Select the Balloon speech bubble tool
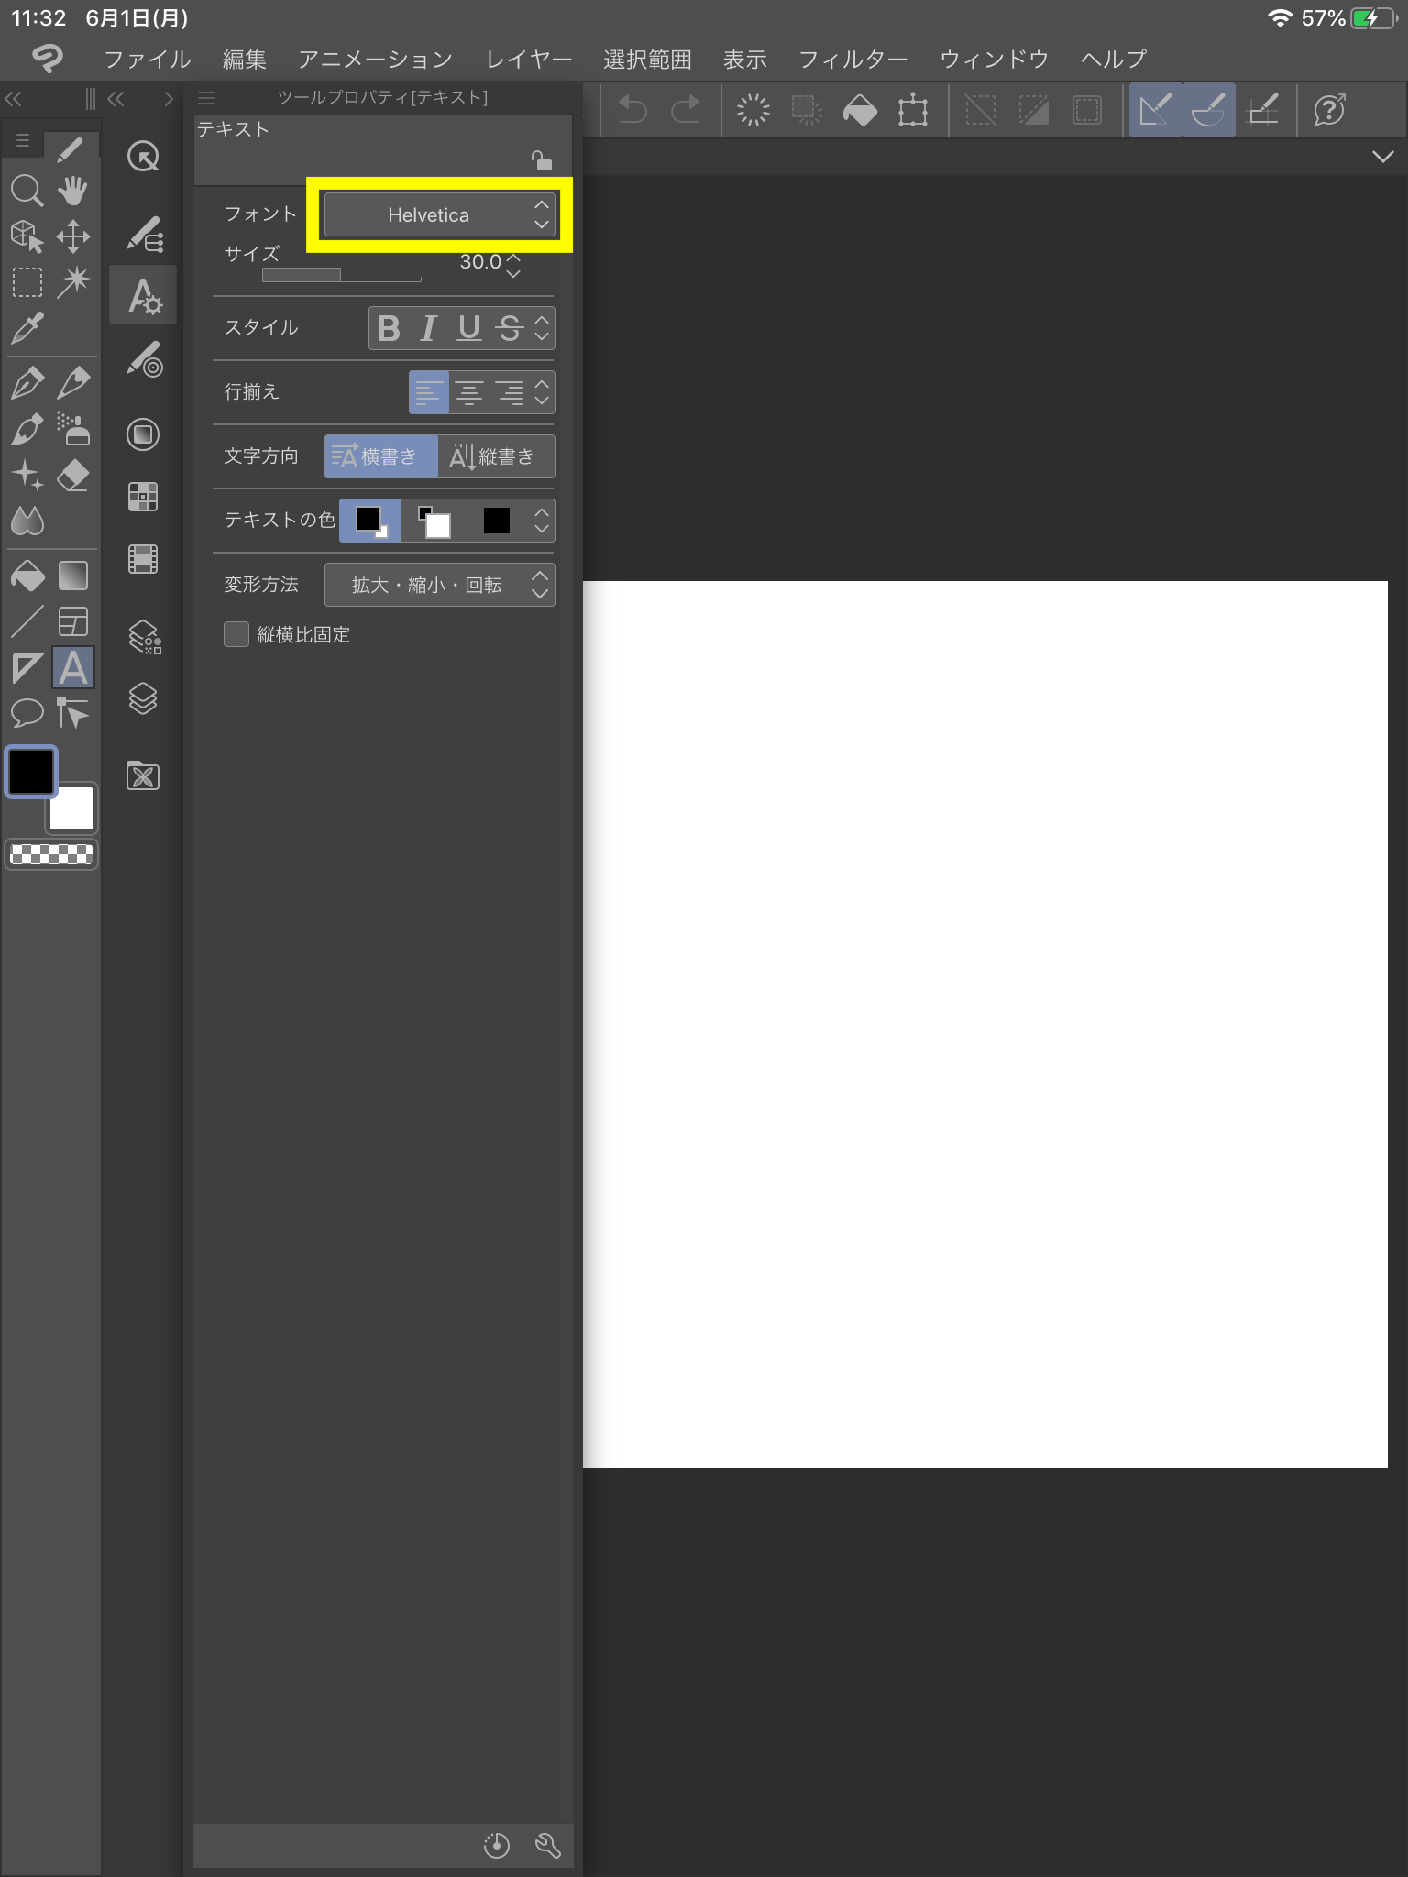Image resolution: width=1408 pixels, height=1877 pixels. pyautogui.click(x=27, y=713)
